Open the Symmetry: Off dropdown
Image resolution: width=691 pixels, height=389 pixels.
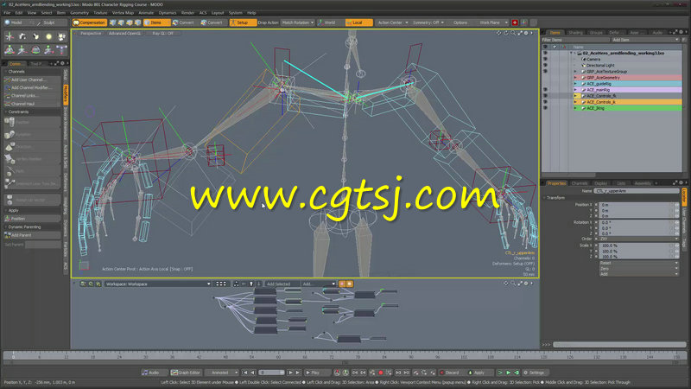click(x=428, y=22)
